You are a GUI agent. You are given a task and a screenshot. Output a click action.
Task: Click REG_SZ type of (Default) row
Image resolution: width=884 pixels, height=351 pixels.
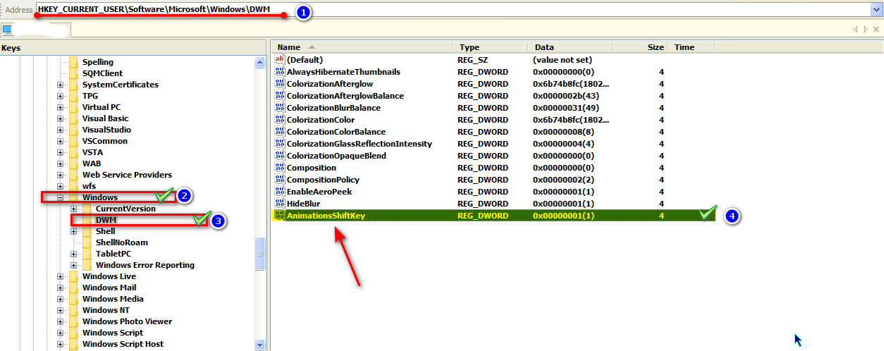click(472, 60)
